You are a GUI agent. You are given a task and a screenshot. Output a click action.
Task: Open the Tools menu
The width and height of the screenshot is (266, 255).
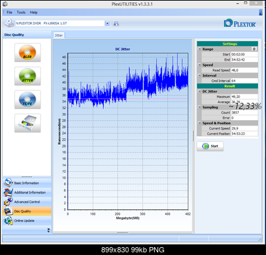coord(21,13)
